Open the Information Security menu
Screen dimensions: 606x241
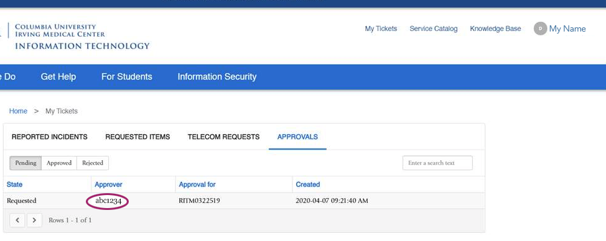tap(217, 77)
